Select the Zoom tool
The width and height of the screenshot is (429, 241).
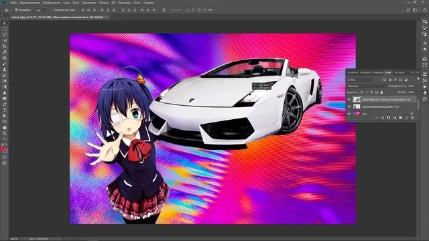point(5,133)
